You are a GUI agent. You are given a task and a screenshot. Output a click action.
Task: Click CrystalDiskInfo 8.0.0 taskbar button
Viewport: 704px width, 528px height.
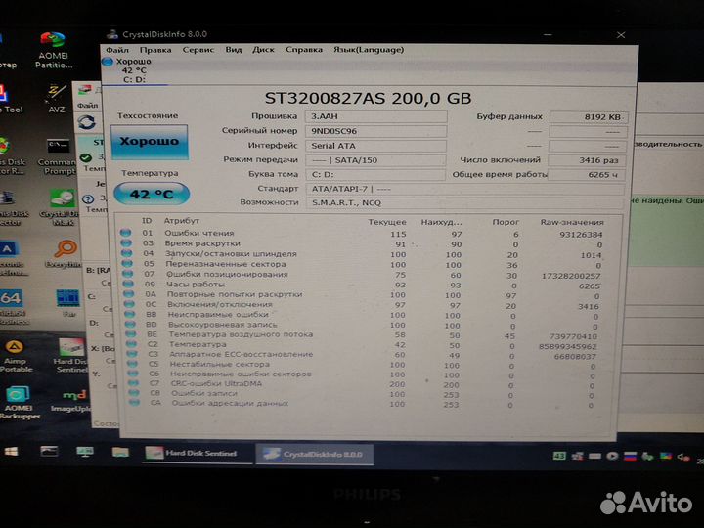click(x=314, y=455)
